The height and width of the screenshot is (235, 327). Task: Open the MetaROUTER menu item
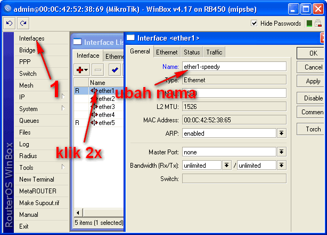[42, 191]
